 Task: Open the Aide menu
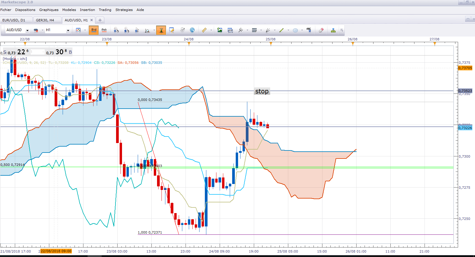[x=140, y=10]
